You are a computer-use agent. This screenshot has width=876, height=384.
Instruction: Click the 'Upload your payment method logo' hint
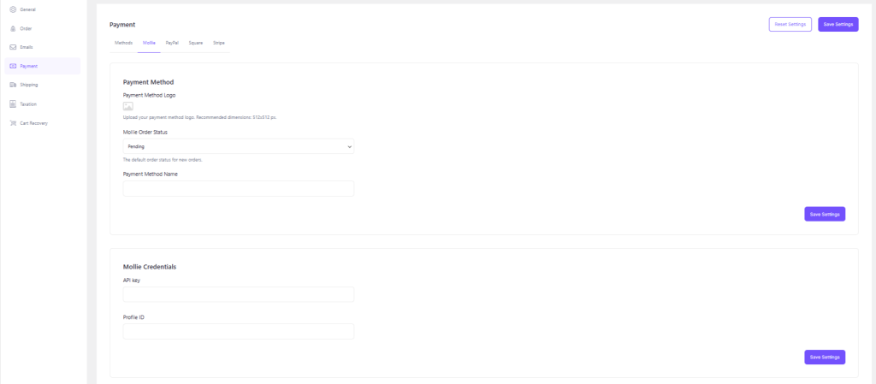(200, 118)
